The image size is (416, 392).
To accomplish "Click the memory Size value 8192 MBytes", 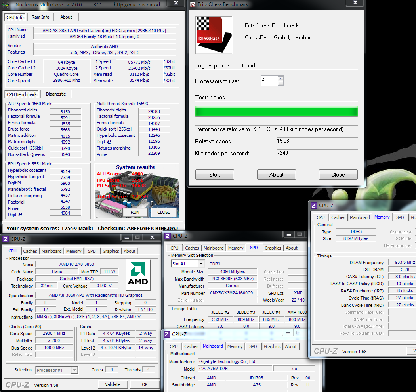I will pos(356,238).
